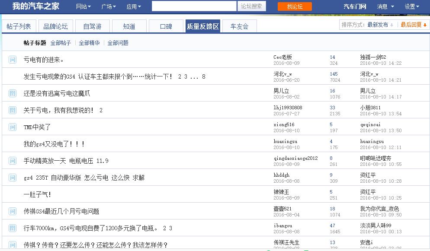View author lhj19930808 profile
Viewport: 430px width, 251px height.
[x=288, y=108]
